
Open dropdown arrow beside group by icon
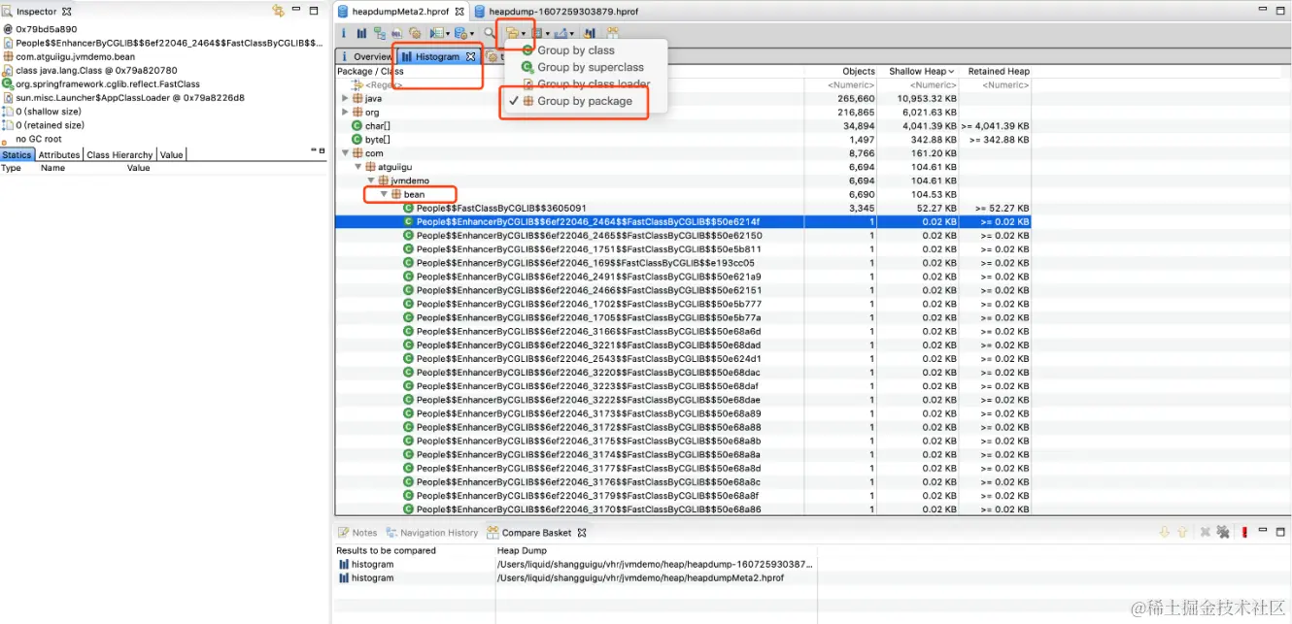coord(524,34)
